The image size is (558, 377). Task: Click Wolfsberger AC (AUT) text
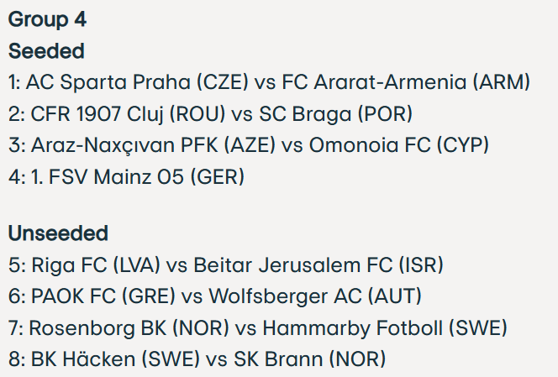point(315,296)
